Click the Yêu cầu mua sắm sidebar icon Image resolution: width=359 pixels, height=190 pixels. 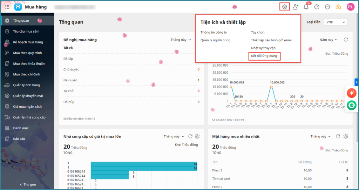7,31
